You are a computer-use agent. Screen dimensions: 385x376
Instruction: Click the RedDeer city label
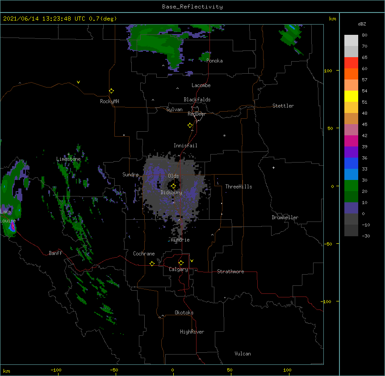click(x=197, y=114)
